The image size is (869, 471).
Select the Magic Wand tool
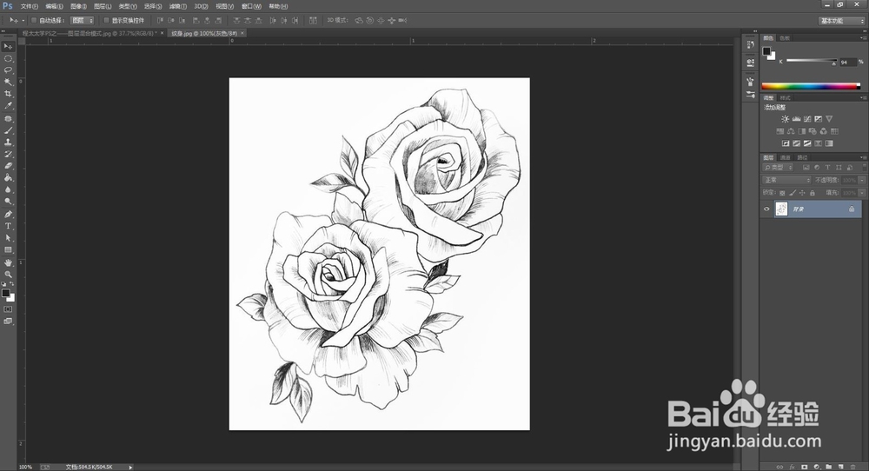tap(8, 82)
